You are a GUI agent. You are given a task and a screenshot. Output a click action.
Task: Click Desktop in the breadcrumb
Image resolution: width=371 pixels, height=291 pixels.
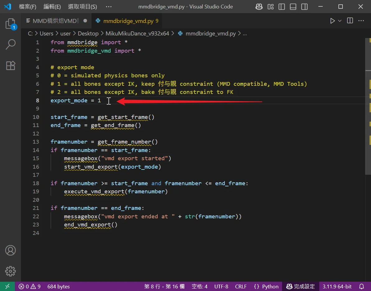(x=88, y=34)
